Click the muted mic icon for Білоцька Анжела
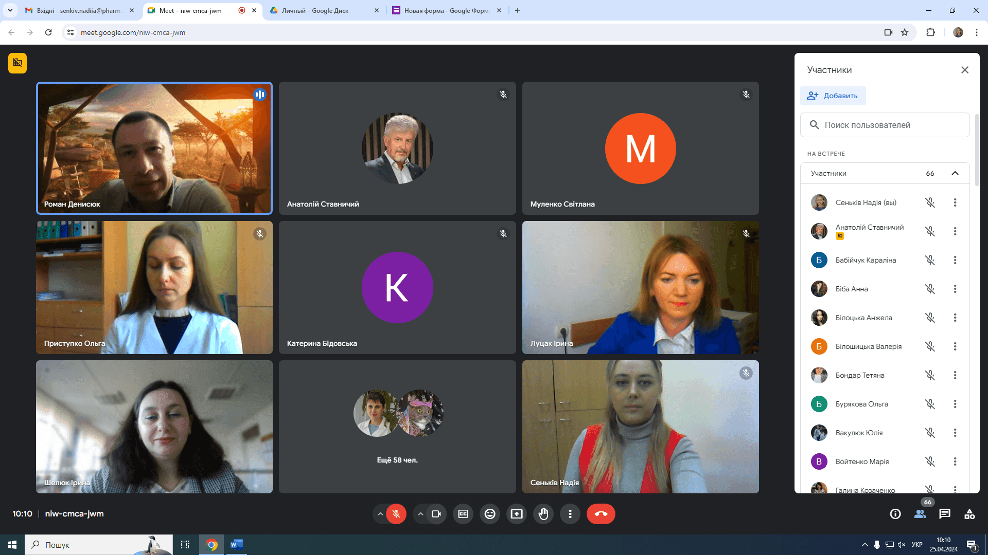Screen dimensions: 988x555 click(930, 318)
